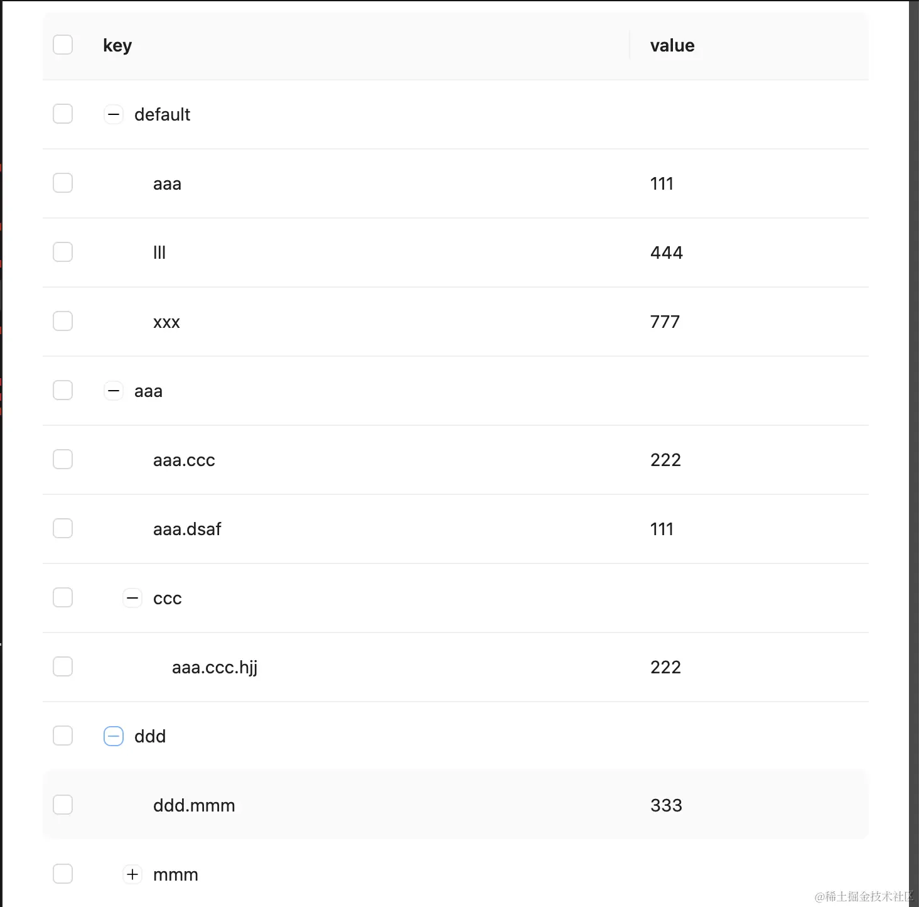Collapse the top-level aaa group
The height and width of the screenshot is (907, 919).
(x=114, y=391)
